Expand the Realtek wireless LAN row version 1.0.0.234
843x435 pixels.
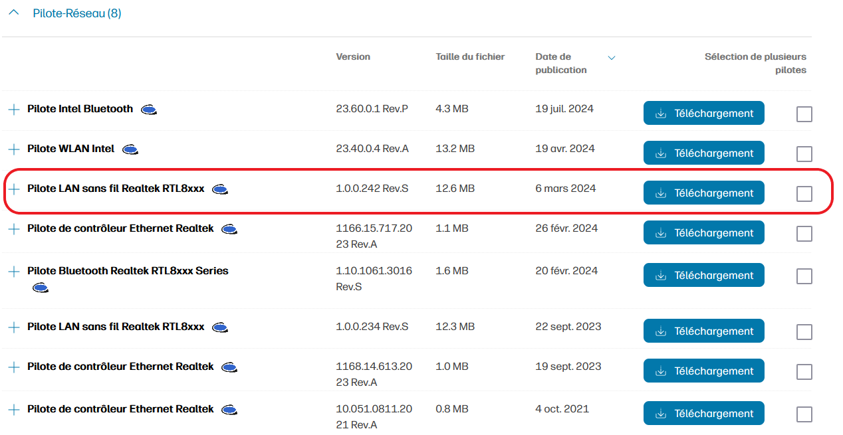tap(13, 327)
